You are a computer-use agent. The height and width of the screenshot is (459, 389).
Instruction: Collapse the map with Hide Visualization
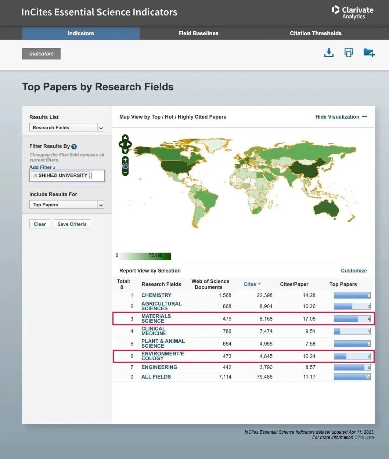click(341, 117)
